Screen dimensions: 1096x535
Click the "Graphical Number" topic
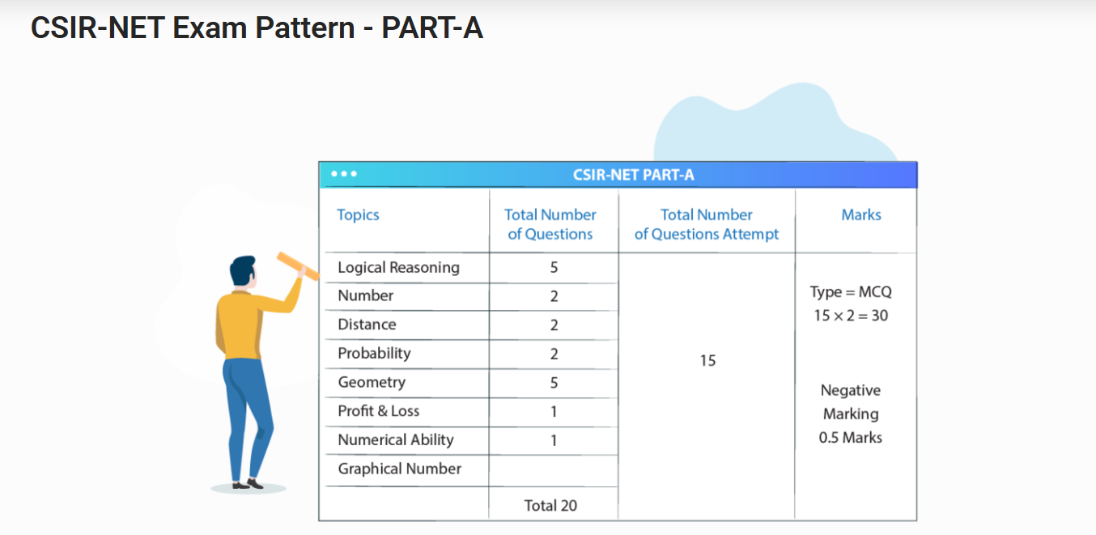(x=400, y=469)
